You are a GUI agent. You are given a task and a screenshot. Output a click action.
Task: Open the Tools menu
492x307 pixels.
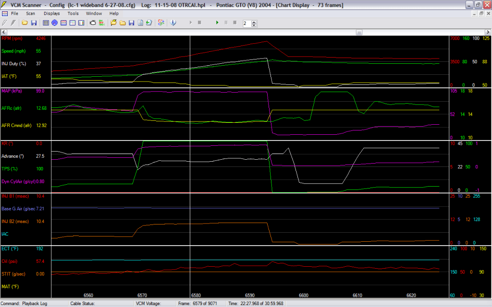73,13
